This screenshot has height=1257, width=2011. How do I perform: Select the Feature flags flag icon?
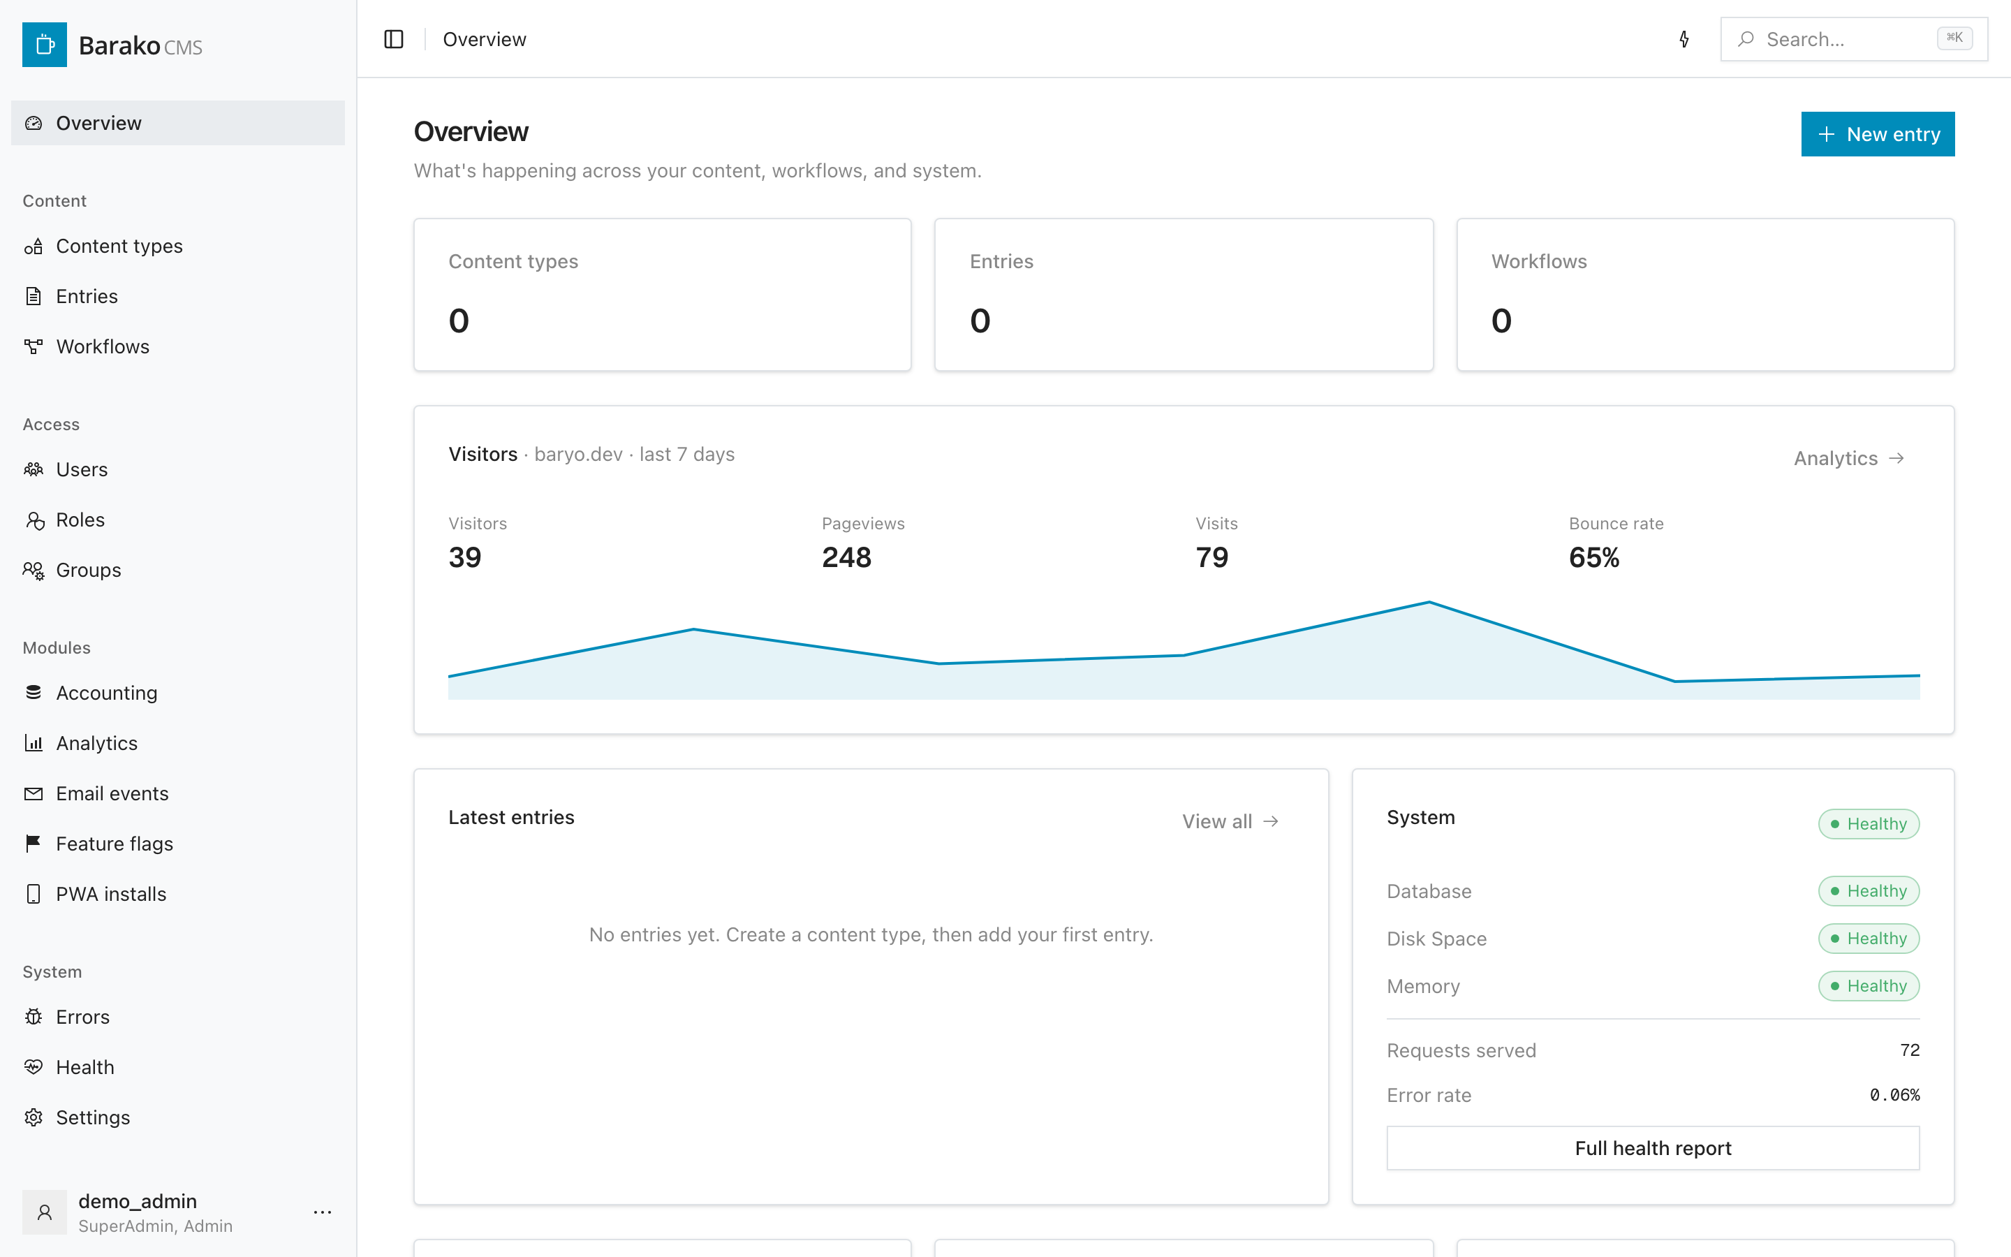coord(34,844)
